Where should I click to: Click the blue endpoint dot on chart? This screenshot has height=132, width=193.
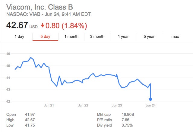tap(150, 99)
